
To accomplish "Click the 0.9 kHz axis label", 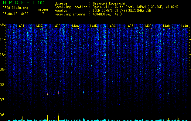I will [x=2, y=70].
